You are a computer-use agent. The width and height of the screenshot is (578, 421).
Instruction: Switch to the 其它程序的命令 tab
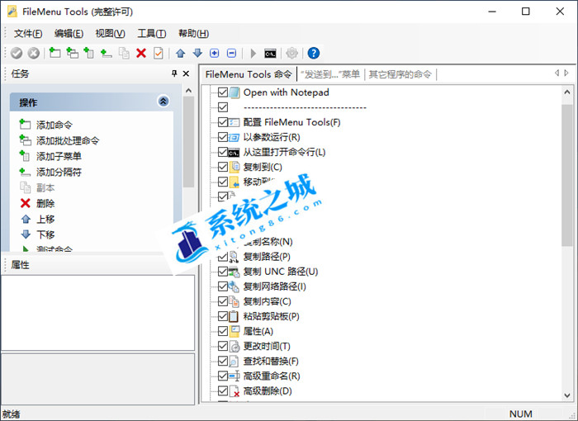[400, 74]
